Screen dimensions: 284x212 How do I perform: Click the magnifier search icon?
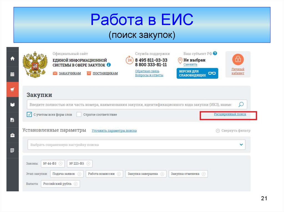coord(241,104)
